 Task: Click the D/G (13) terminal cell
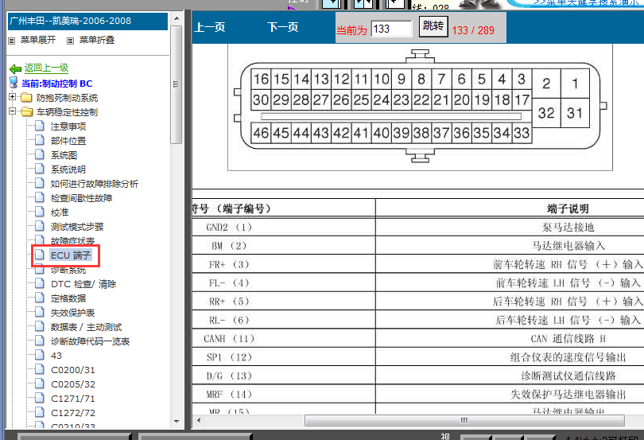click(283, 376)
